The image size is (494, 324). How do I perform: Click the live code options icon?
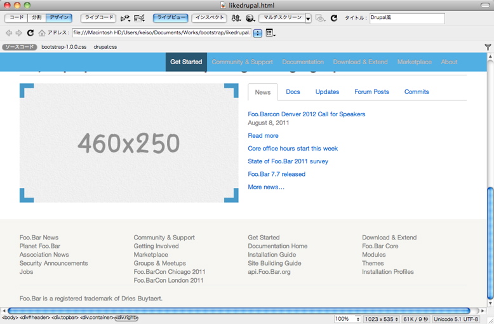tap(126, 18)
